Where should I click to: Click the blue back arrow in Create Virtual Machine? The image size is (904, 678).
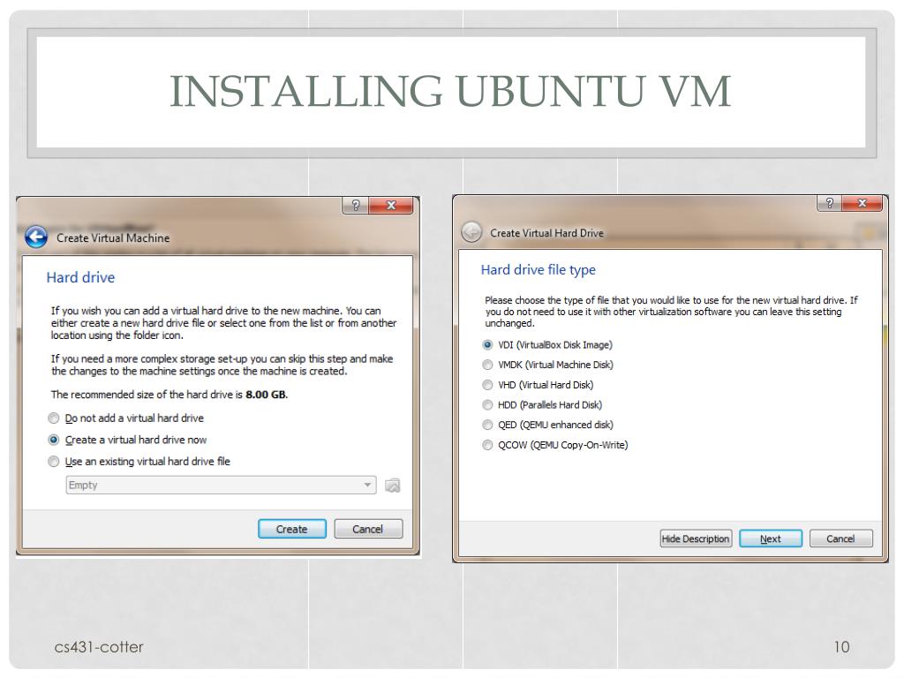tap(36, 237)
